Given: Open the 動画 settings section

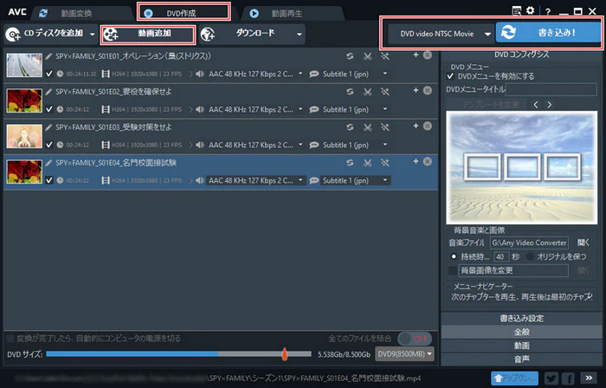Looking at the screenshot, I should 521,346.
